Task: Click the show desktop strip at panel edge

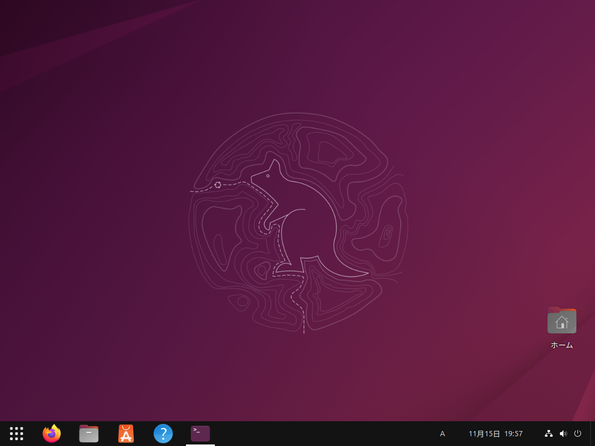Action: (592, 434)
